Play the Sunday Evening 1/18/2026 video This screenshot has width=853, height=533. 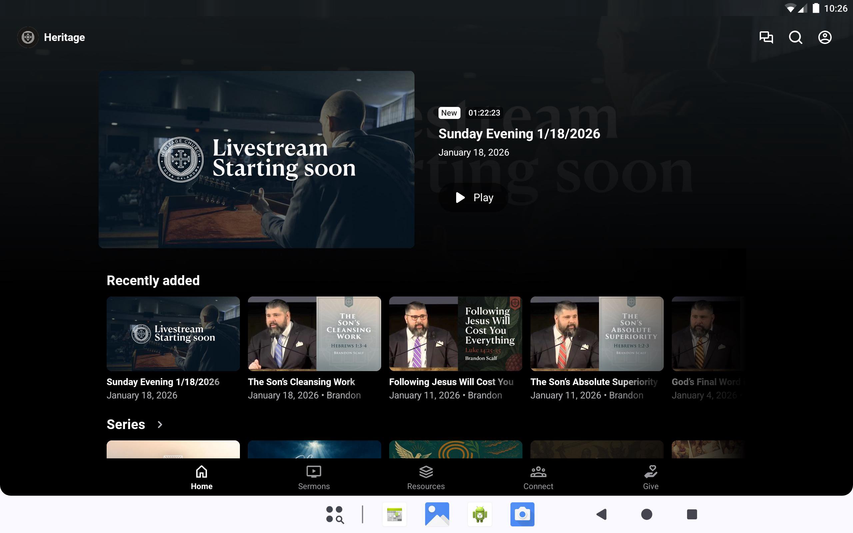point(473,198)
